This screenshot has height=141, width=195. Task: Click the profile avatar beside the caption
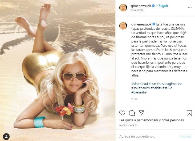(123, 26)
